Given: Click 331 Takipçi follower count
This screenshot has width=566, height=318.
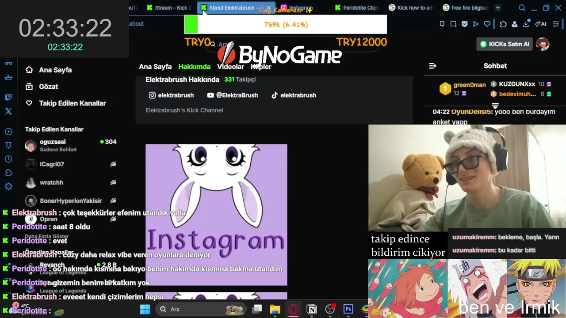Looking at the screenshot, I should (240, 79).
